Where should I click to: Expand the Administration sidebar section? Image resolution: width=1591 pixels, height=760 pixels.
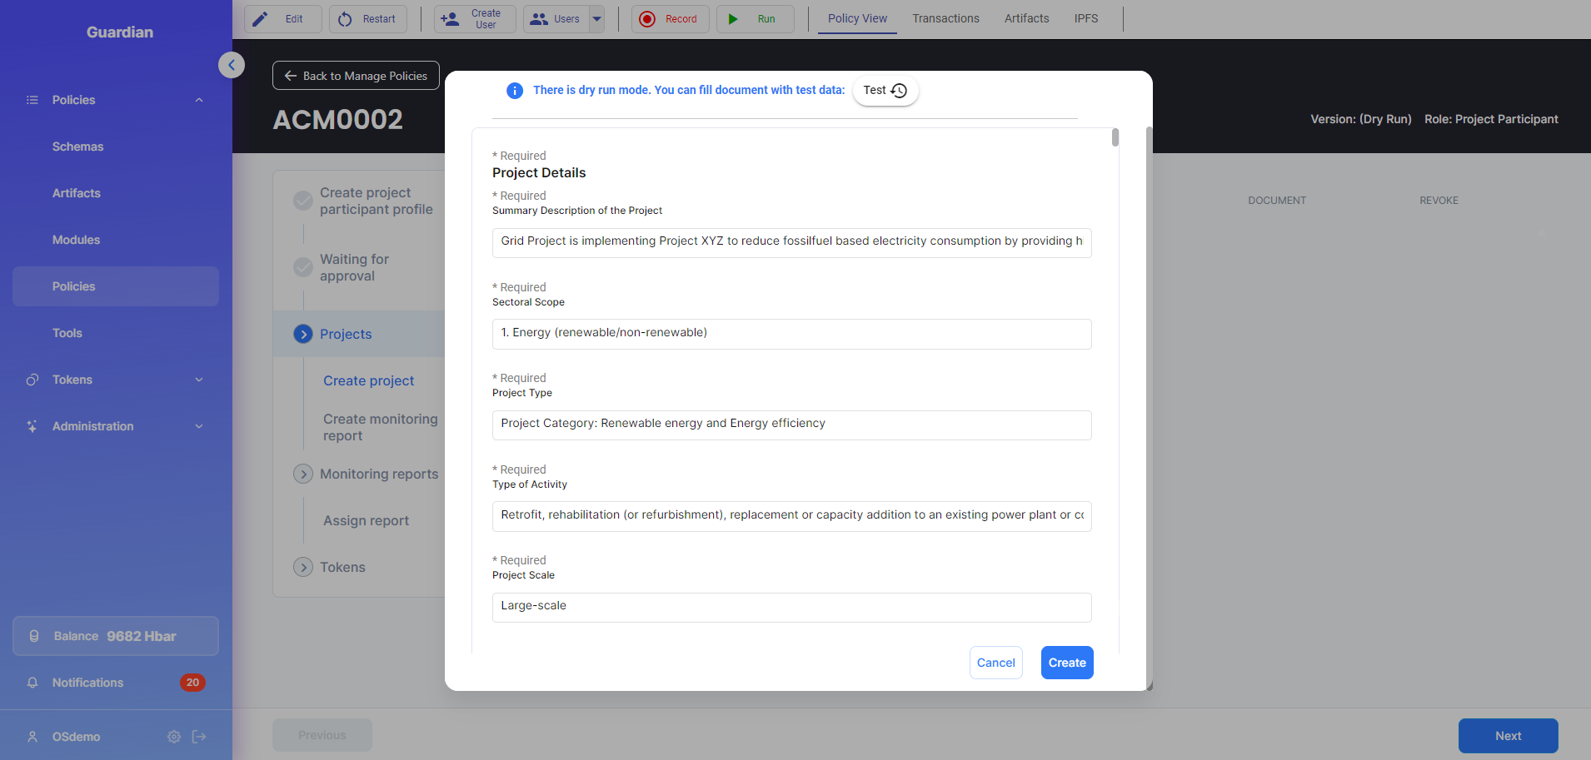pos(199,426)
